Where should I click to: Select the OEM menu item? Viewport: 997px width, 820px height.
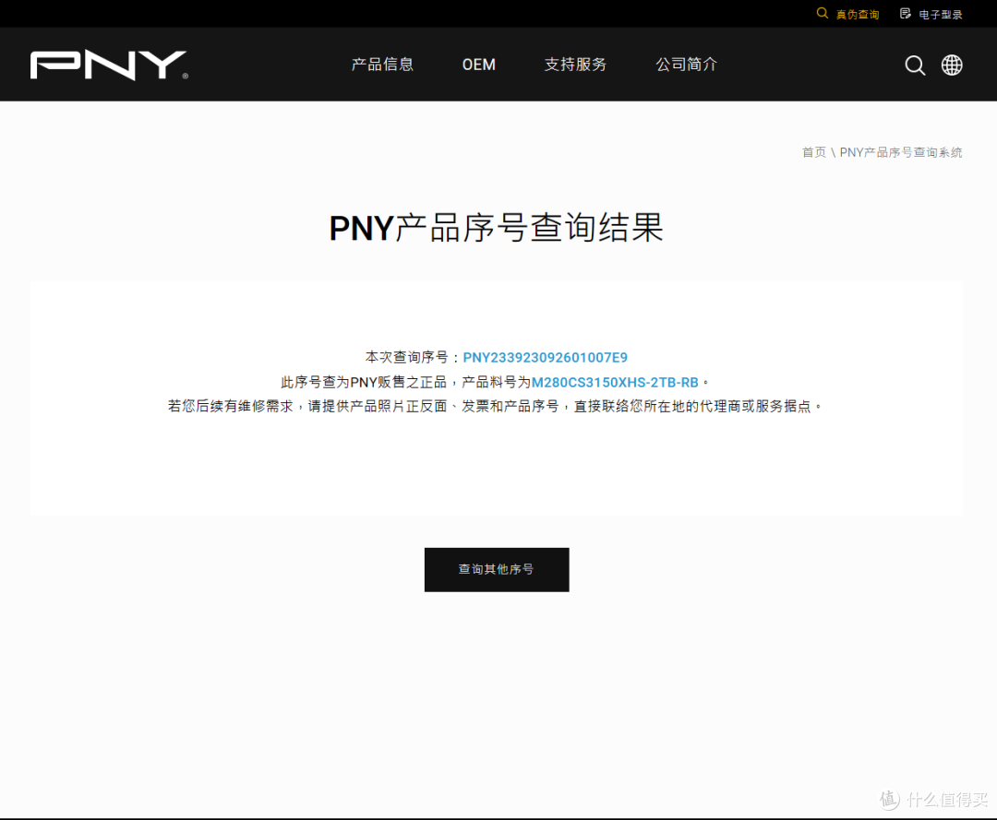478,64
